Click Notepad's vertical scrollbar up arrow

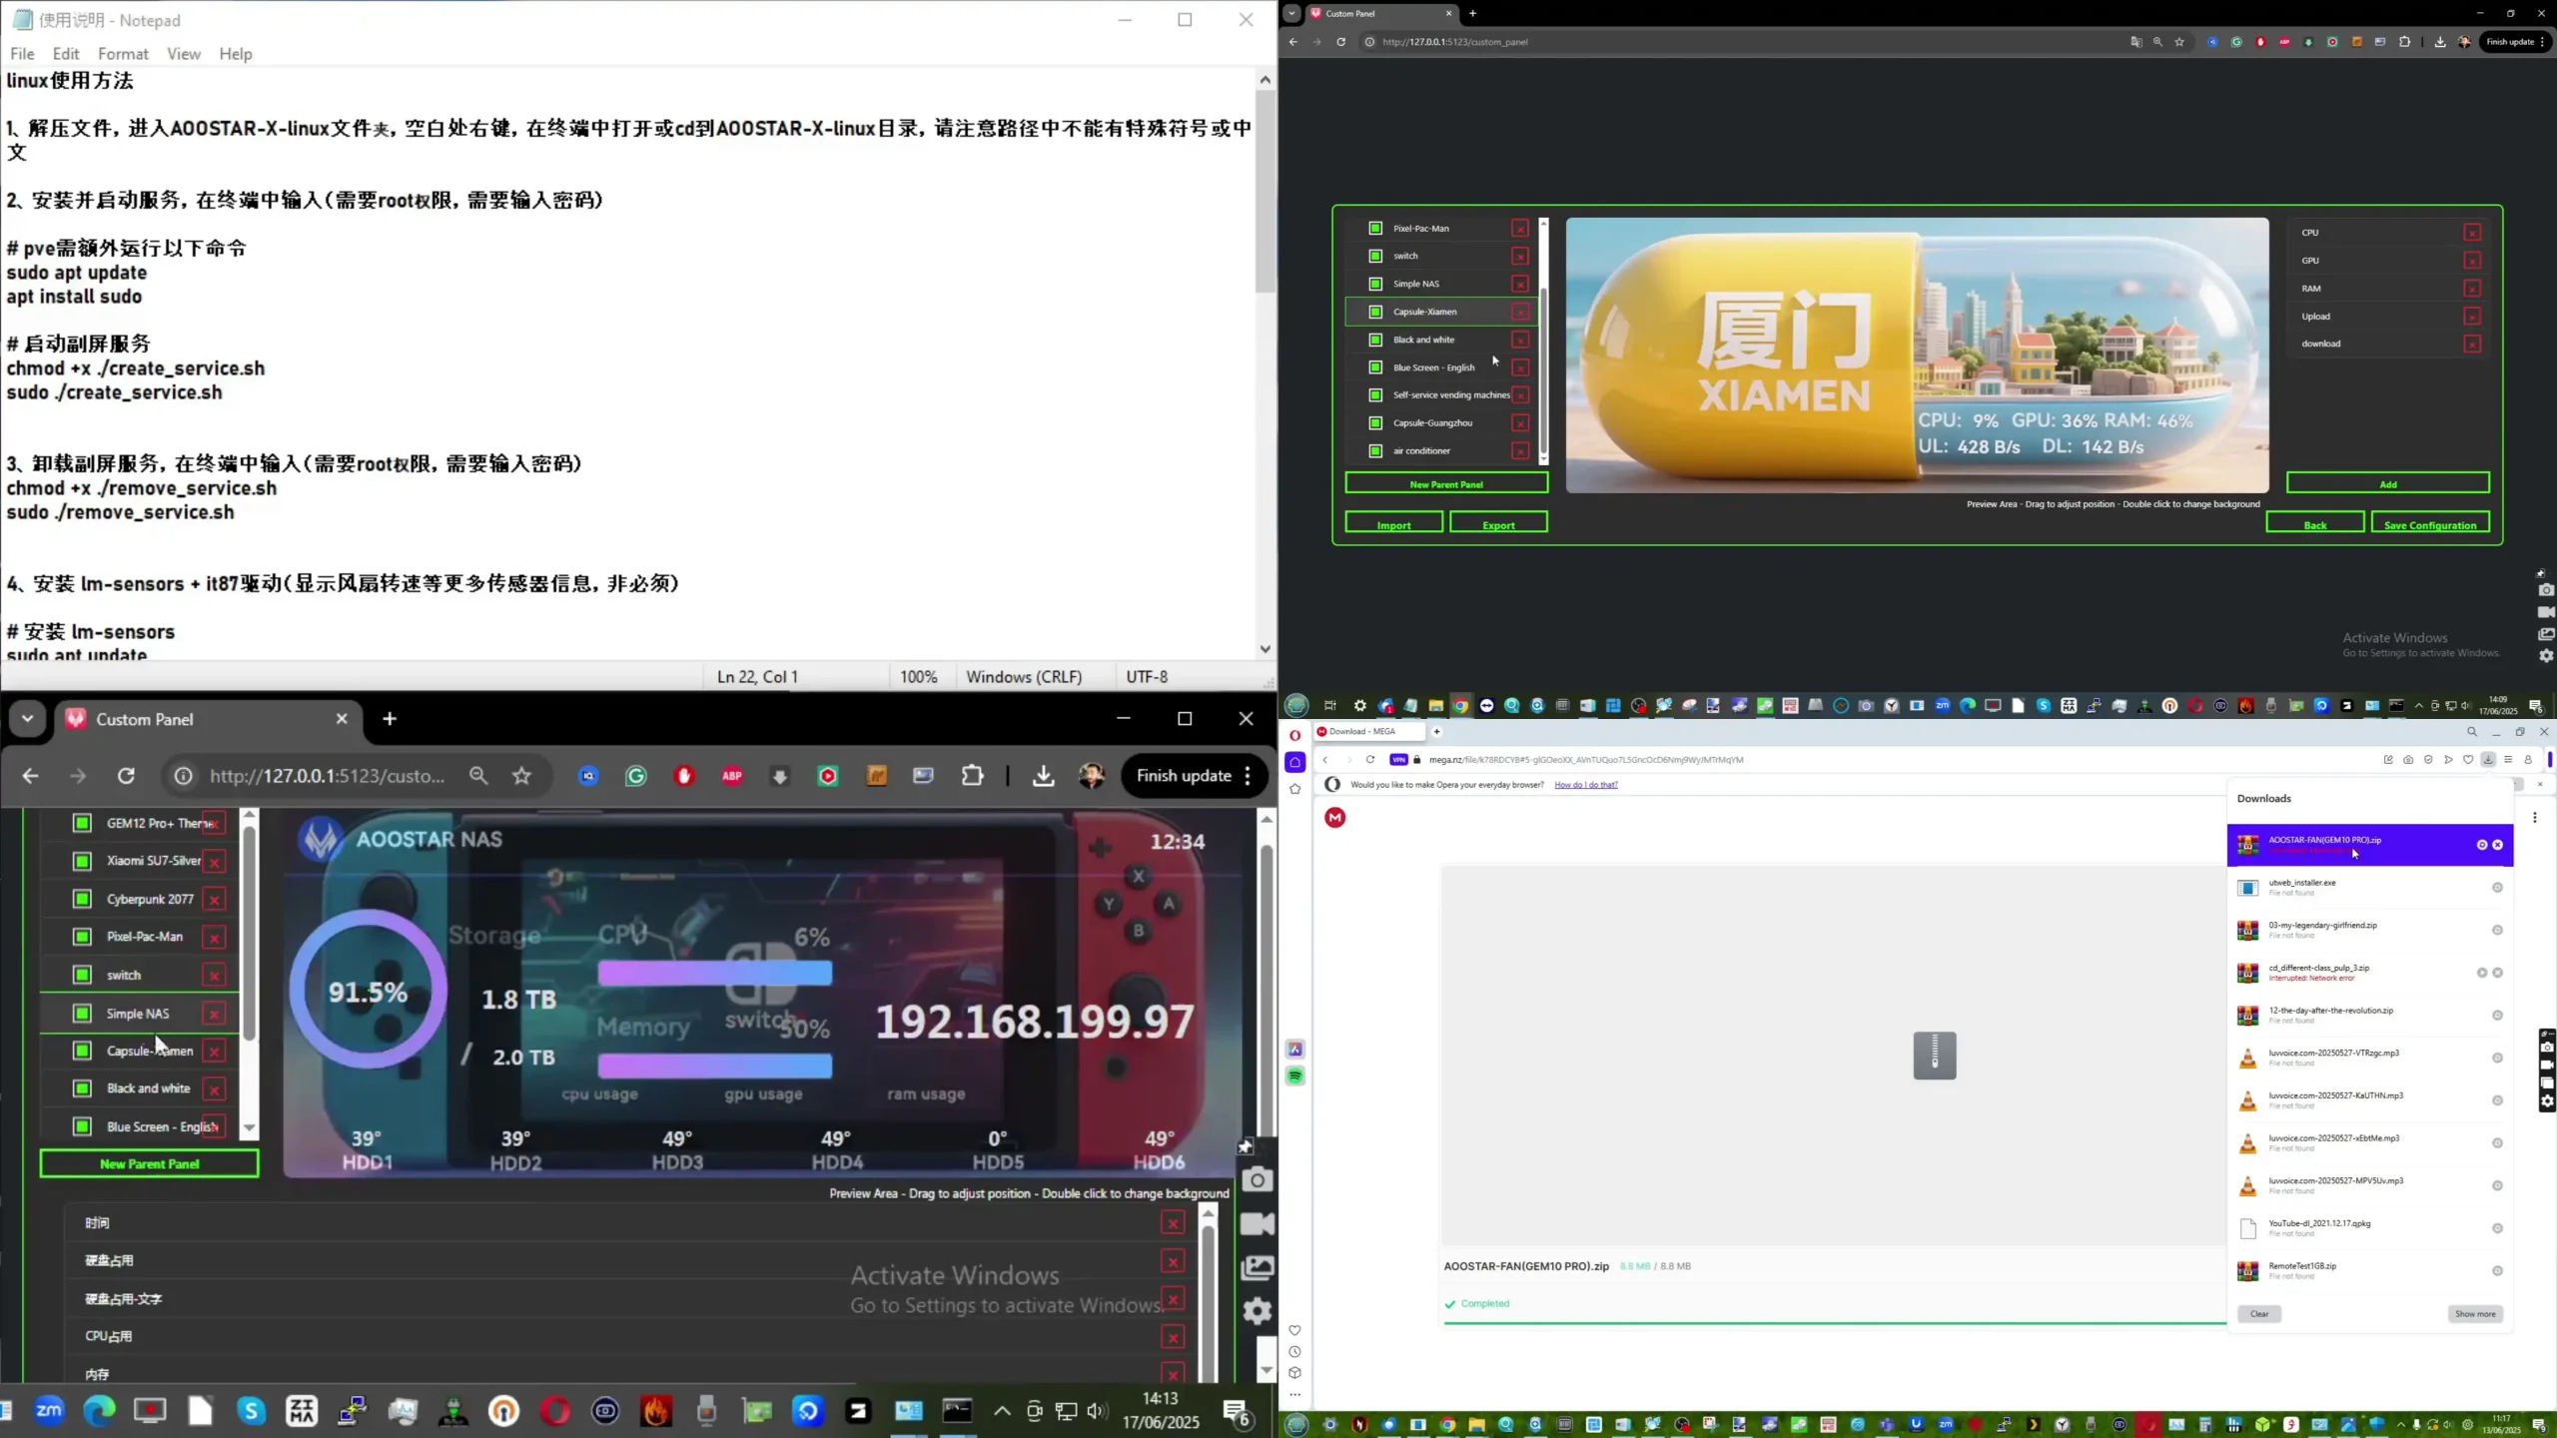[1266, 80]
